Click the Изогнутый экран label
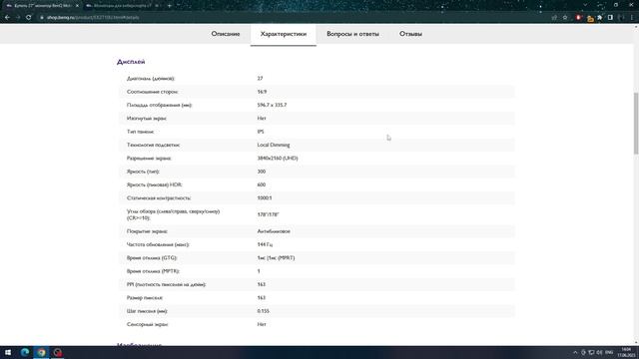This screenshot has width=639, height=359. pos(147,119)
